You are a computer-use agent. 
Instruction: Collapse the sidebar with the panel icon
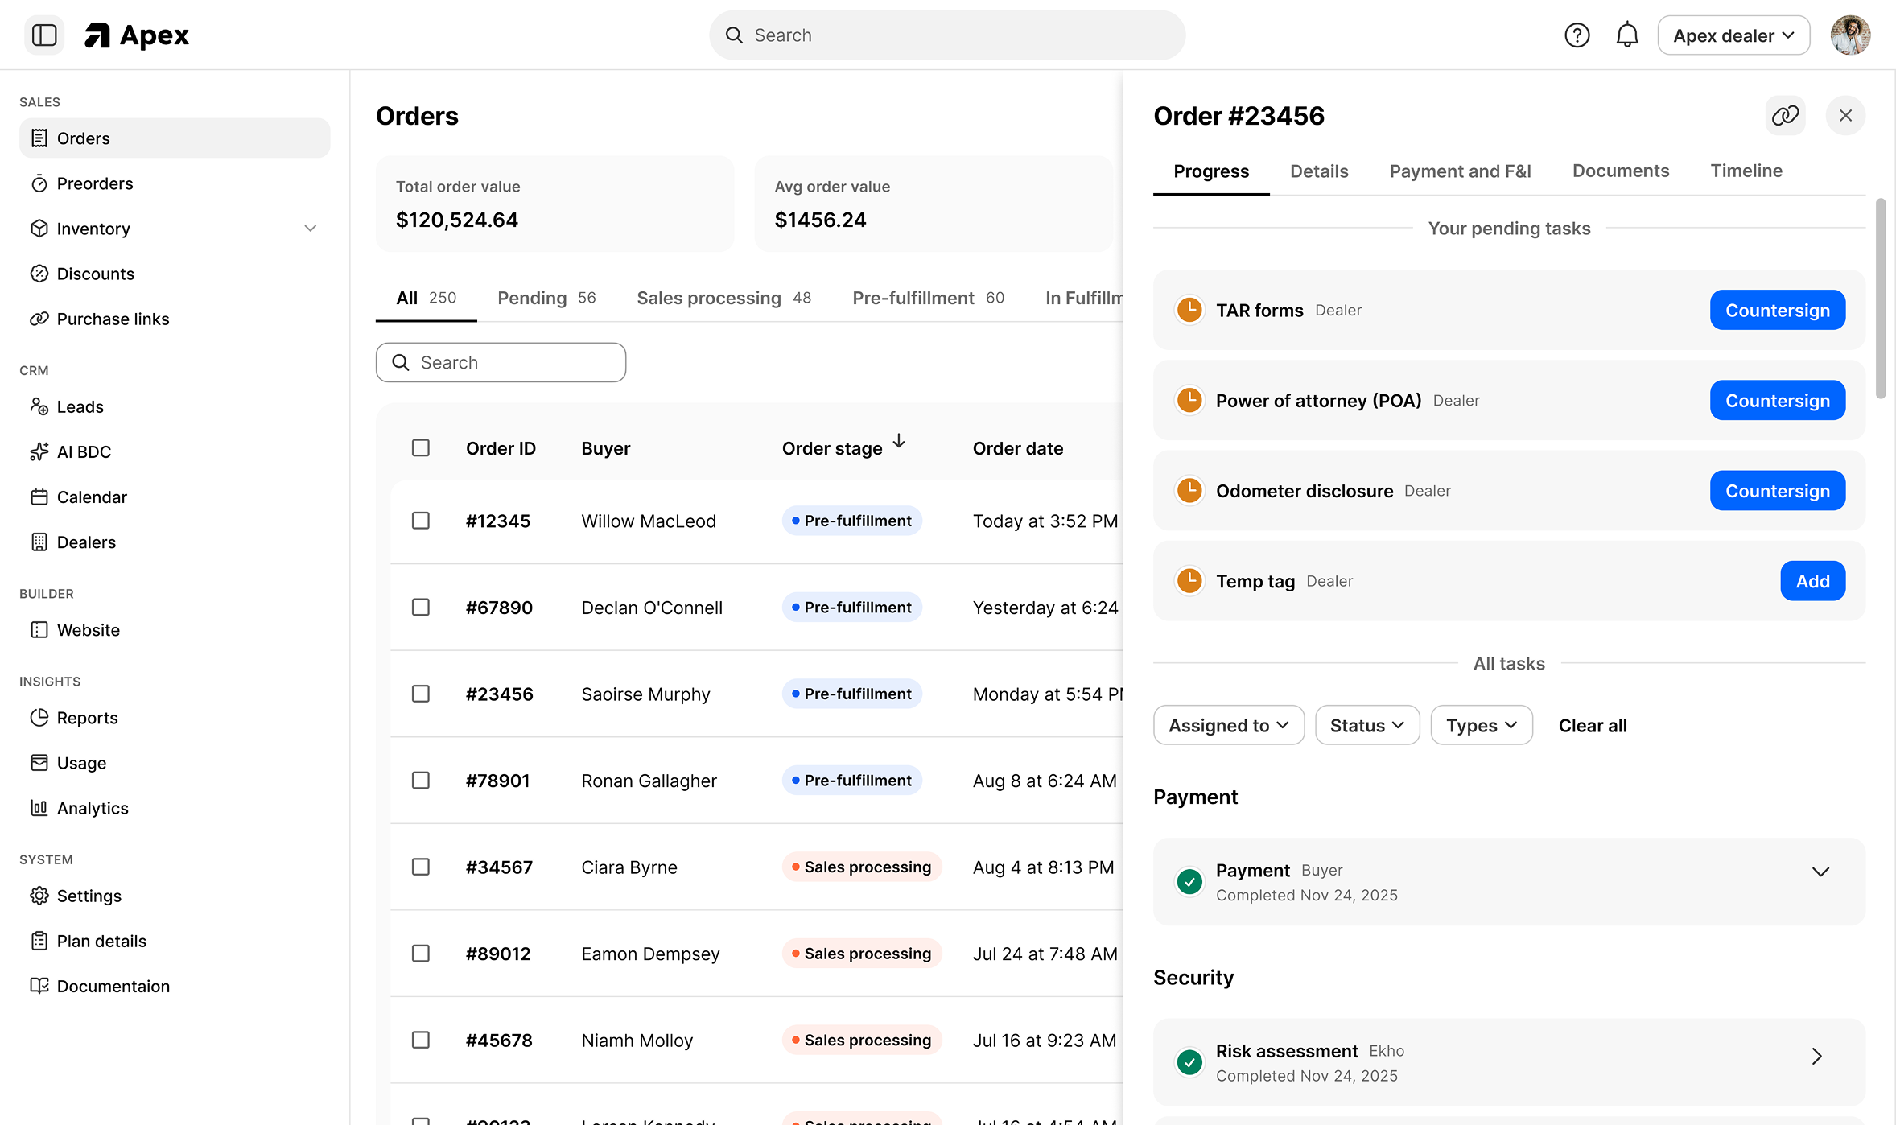pos(44,35)
